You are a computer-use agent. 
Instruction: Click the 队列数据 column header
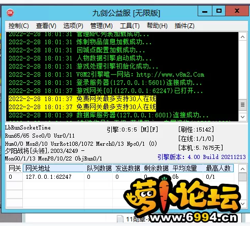pos(99,168)
